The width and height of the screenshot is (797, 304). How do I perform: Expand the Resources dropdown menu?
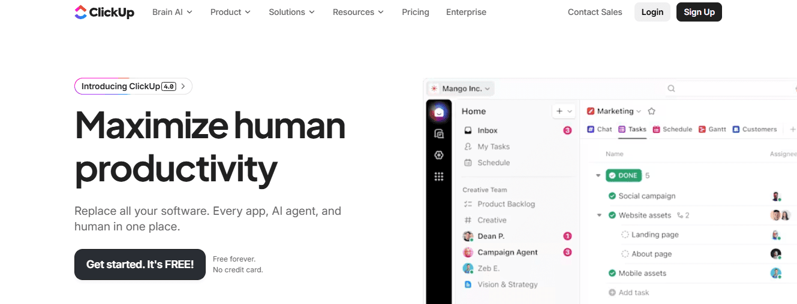click(358, 12)
